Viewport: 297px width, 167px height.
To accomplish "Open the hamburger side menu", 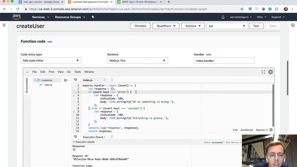I will [x=4, y=25].
